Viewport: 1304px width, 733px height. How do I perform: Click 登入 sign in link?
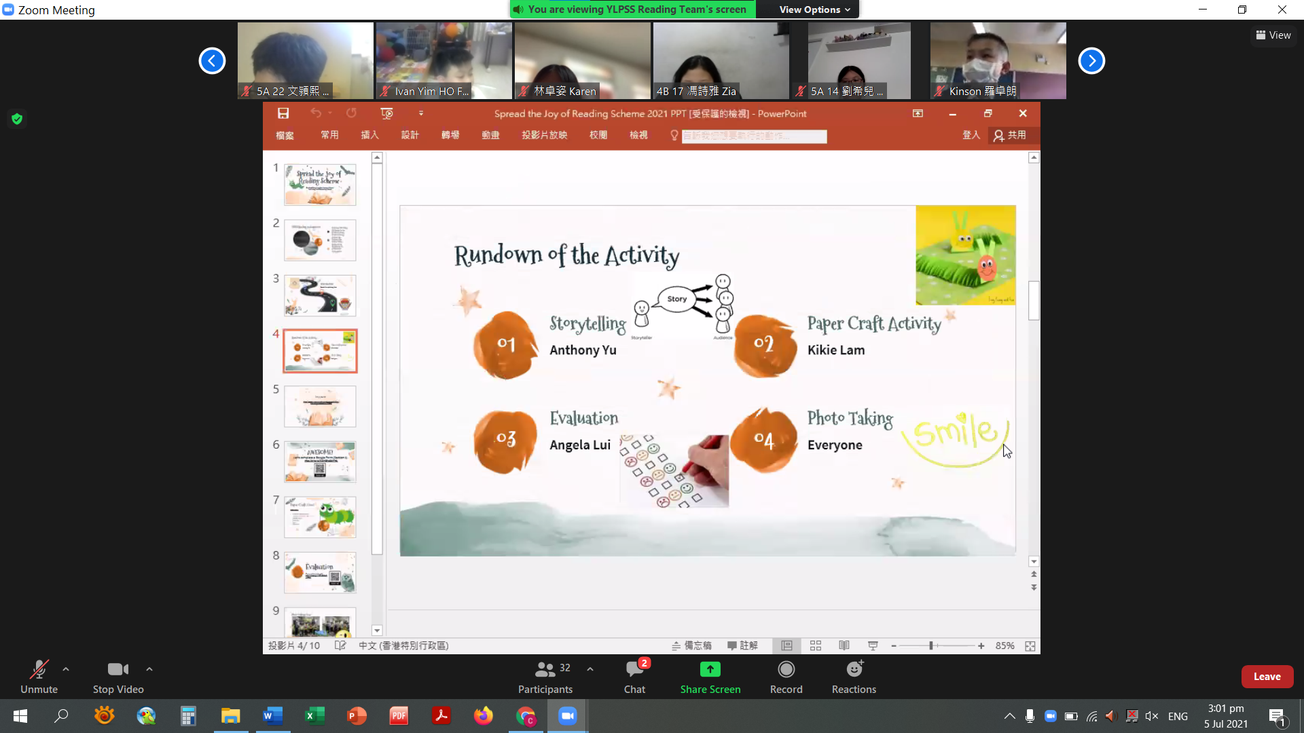point(971,136)
